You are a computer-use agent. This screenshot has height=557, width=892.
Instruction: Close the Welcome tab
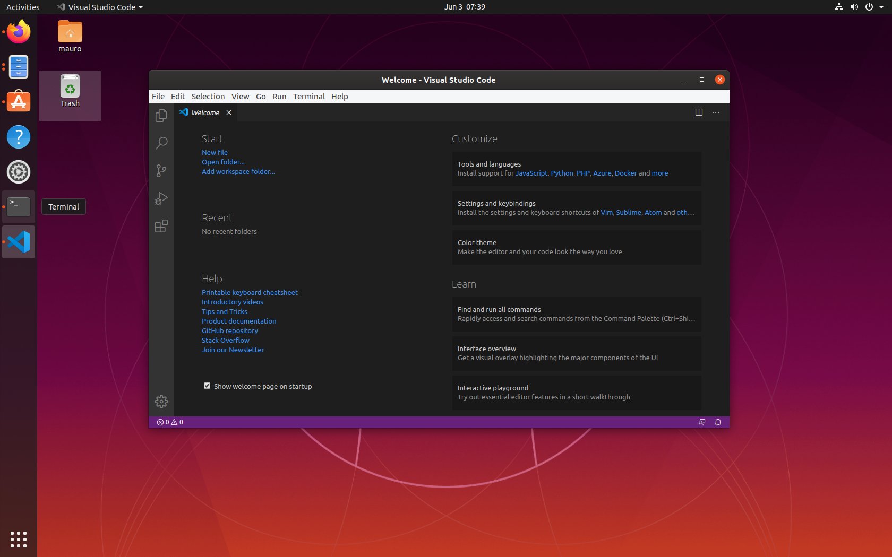[x=229, y=112]
